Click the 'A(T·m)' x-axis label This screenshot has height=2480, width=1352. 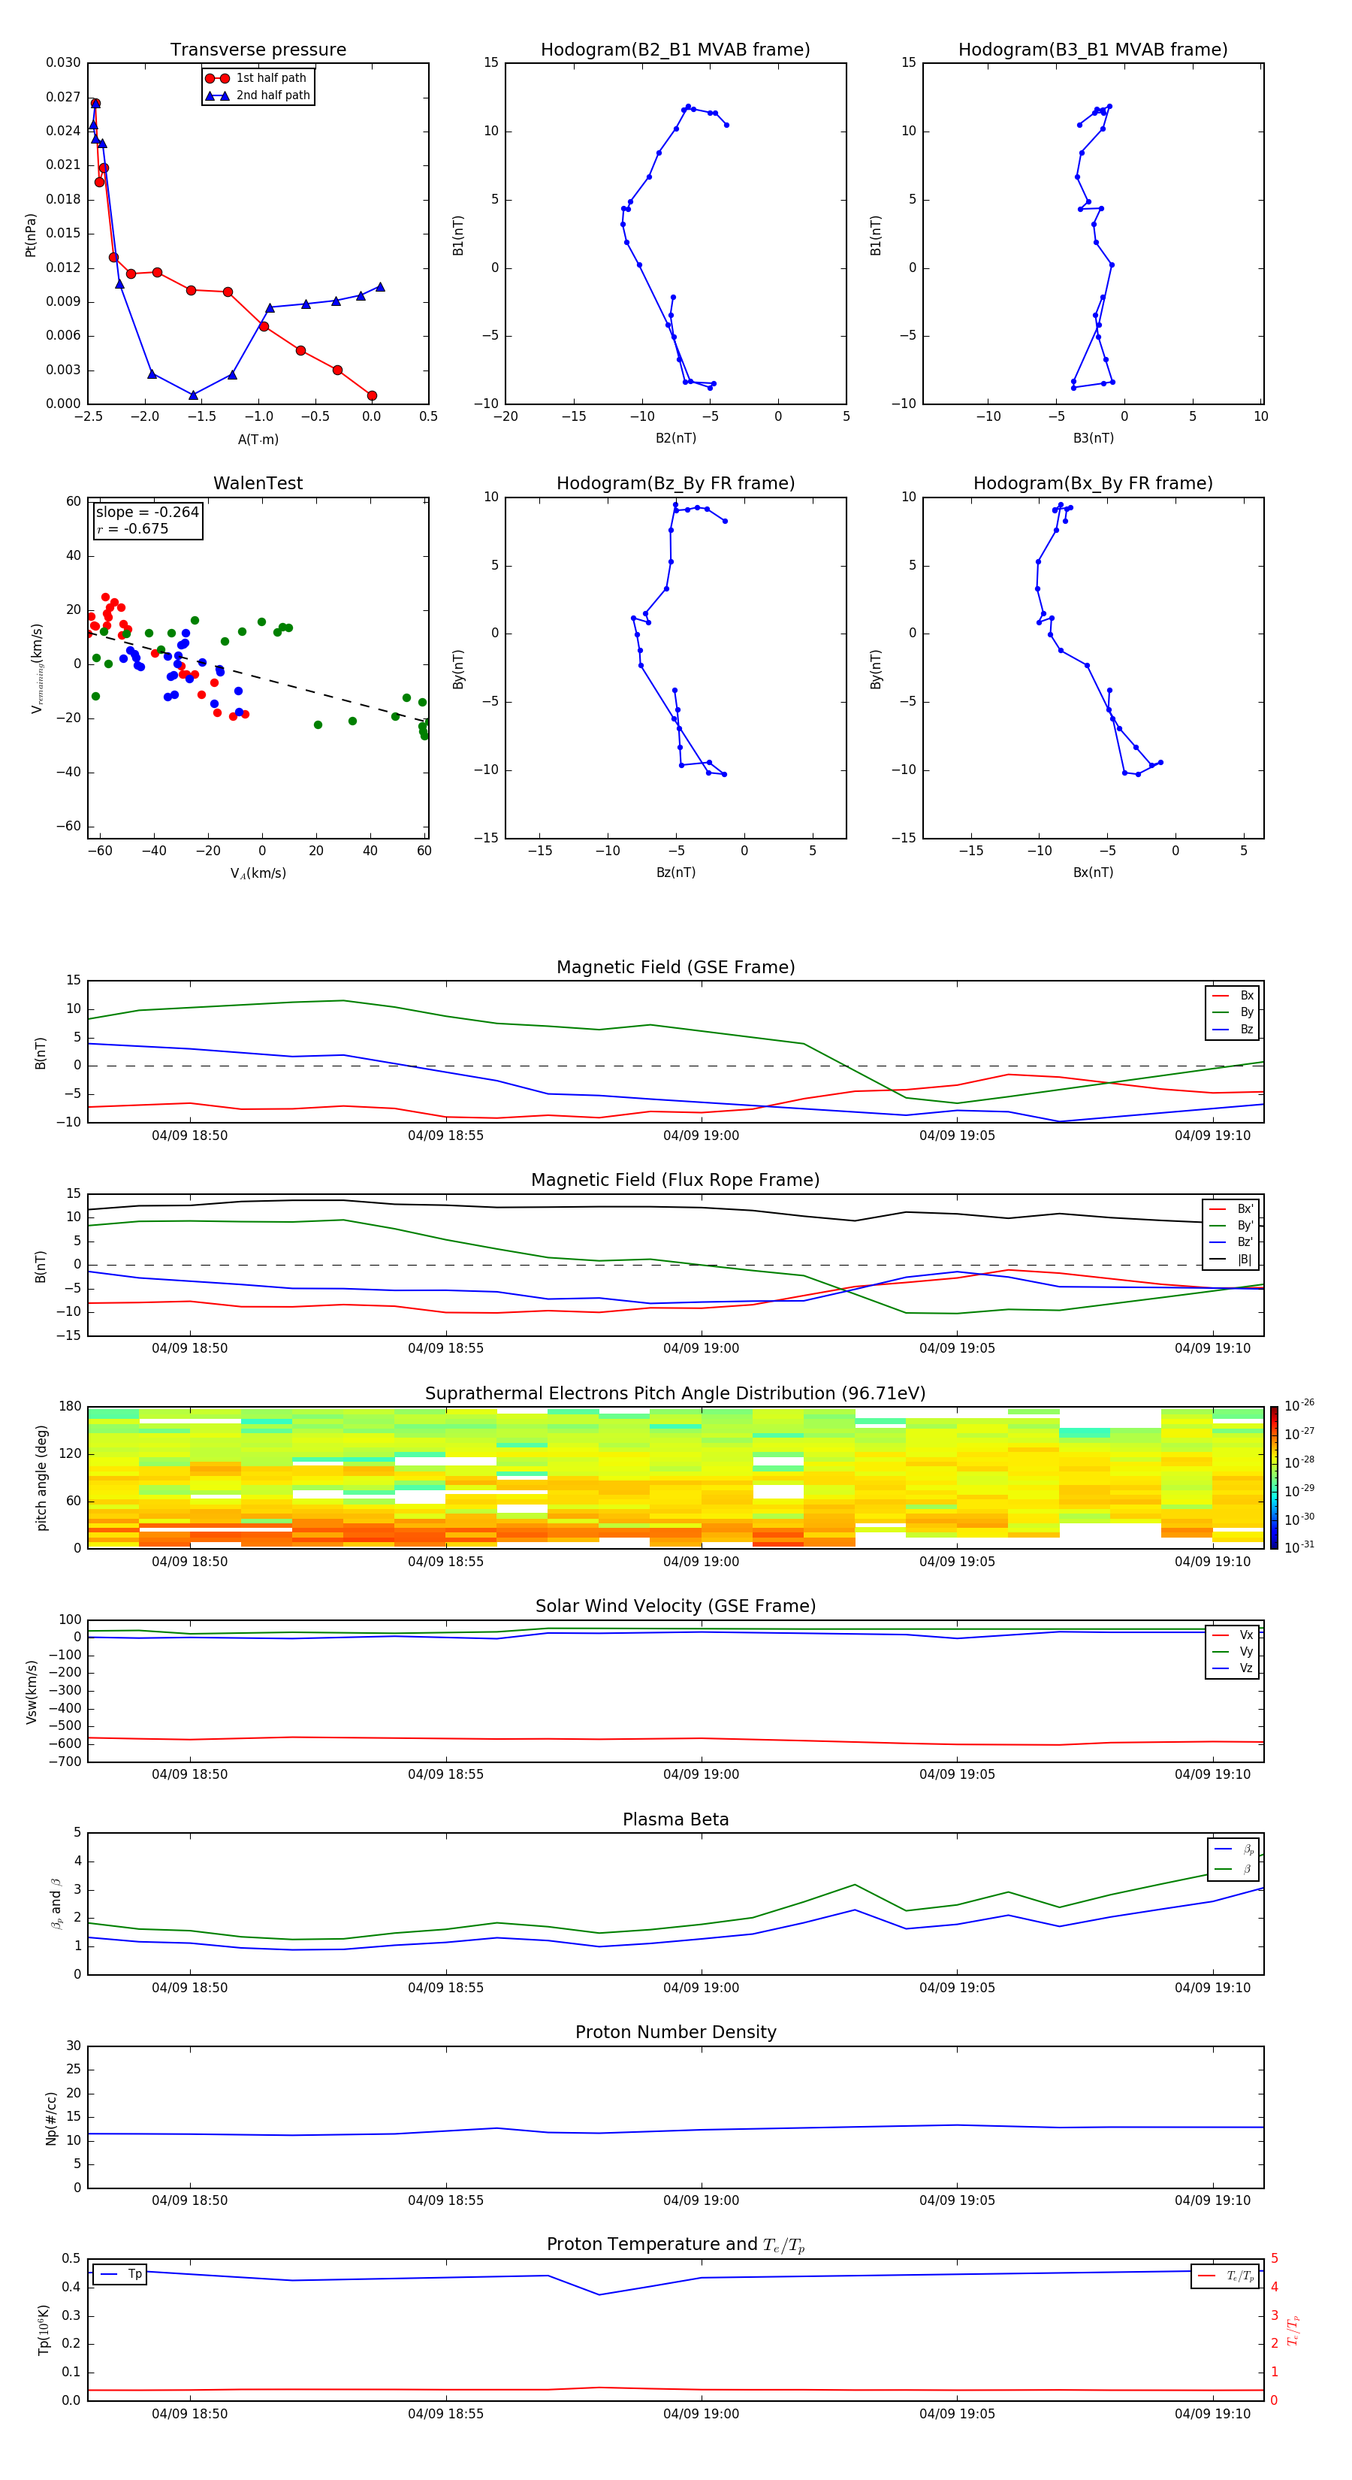pos(258,440)
